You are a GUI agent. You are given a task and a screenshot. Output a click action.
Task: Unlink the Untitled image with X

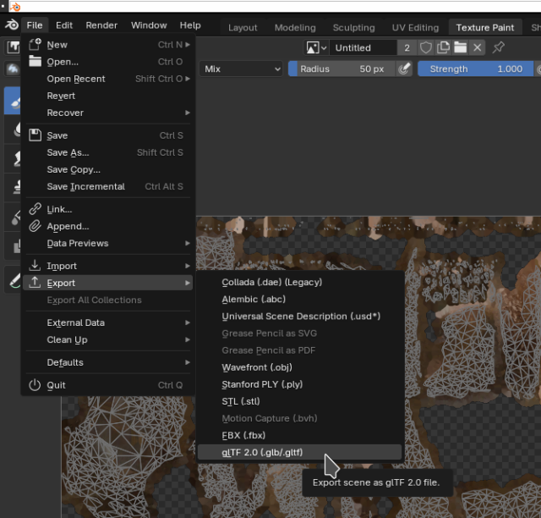pos(477,47)
